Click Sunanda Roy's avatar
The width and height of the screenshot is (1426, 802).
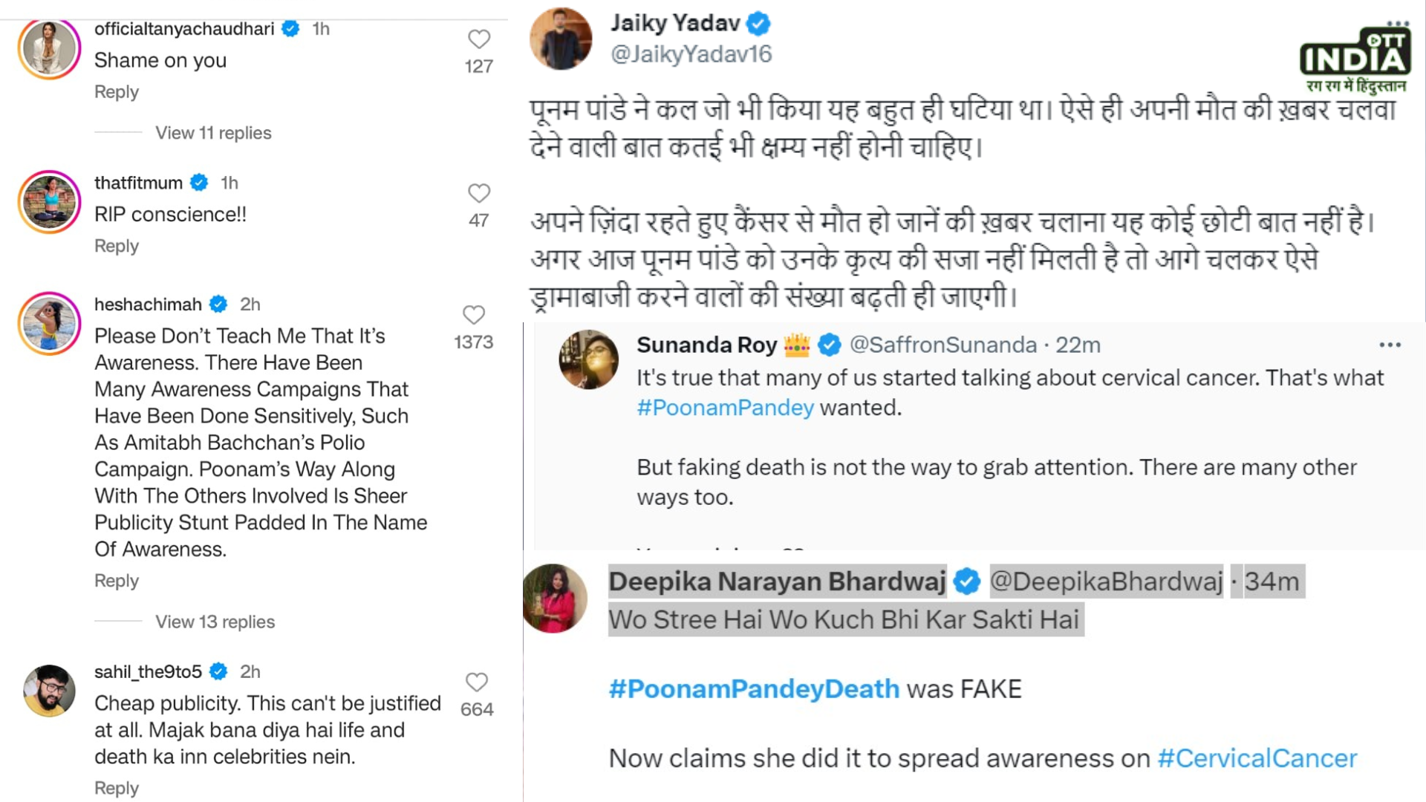(588, 360)
